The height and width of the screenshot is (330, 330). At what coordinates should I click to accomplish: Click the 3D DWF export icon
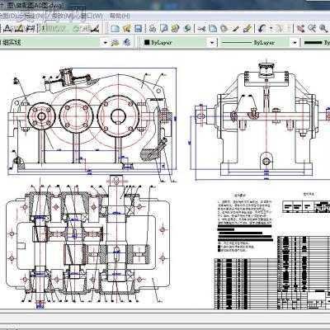[x=187, y=28]
